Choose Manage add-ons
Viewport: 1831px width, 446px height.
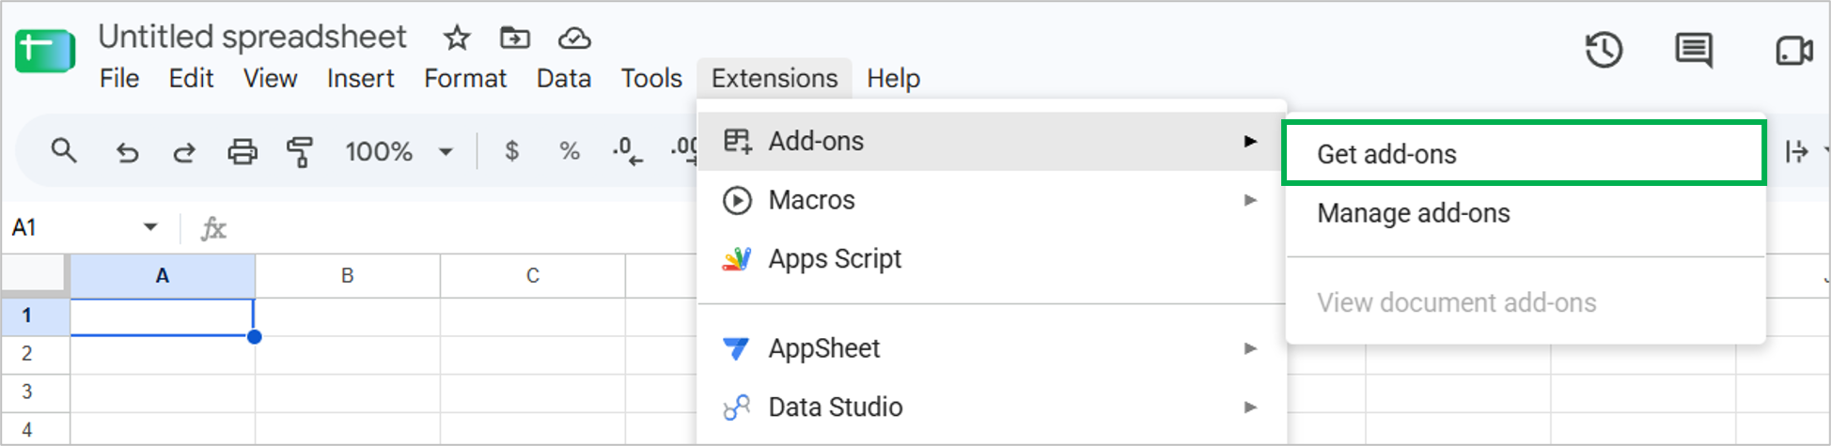click(1526, 213)
